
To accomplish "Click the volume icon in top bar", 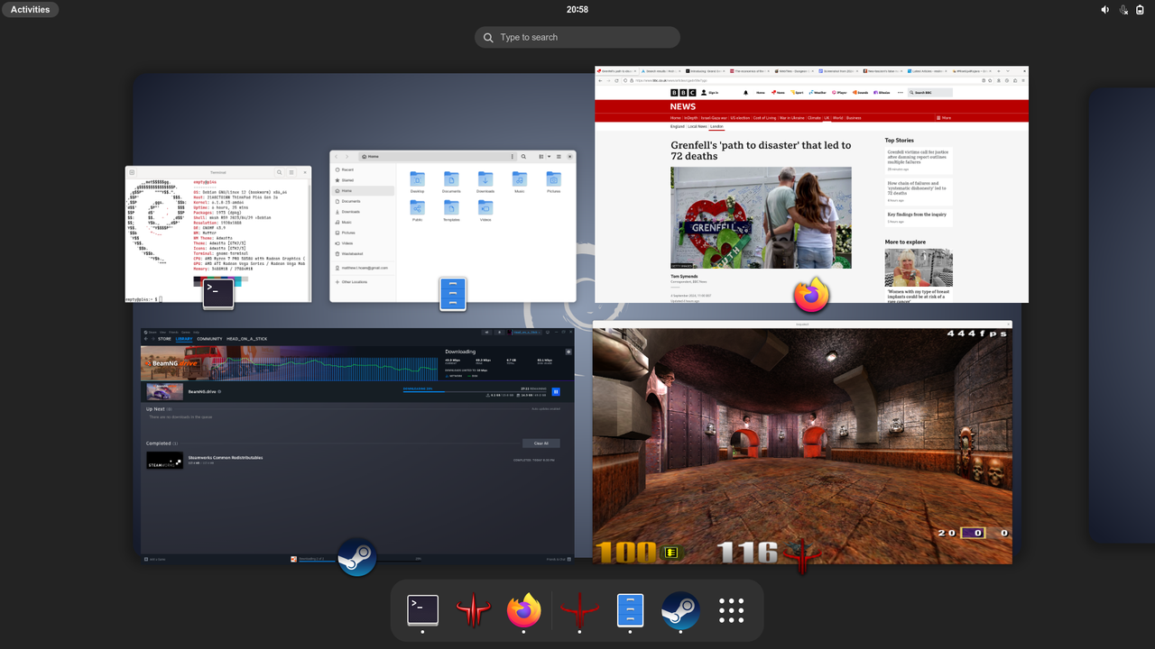I will (x=1105, y=10).
